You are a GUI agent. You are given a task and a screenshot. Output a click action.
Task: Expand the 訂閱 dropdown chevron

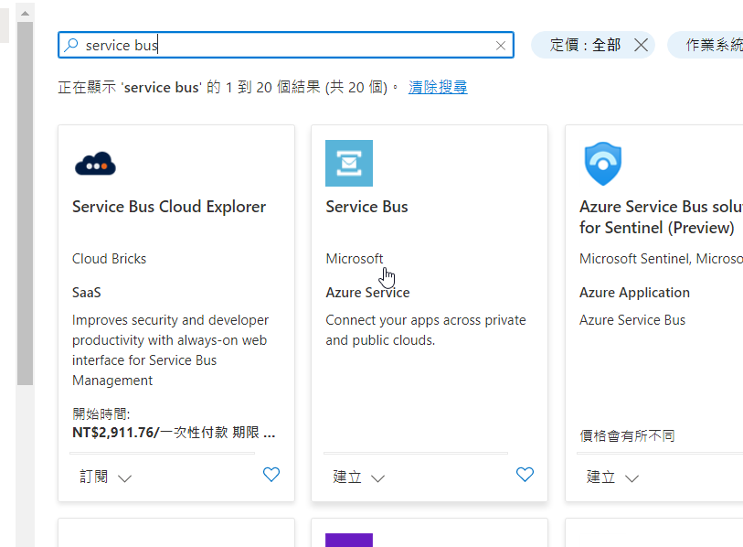pyautogui.click(x=124, y=478)
